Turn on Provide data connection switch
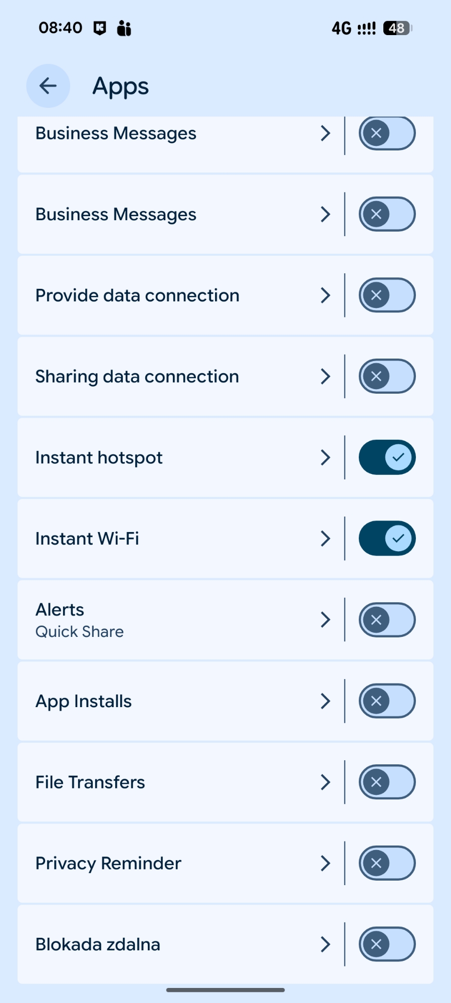This screenshot has height=1003, width=451. pyautogui.click(x=387, y=295)
